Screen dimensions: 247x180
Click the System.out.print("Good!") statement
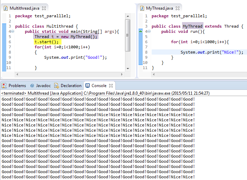point(75,57)
